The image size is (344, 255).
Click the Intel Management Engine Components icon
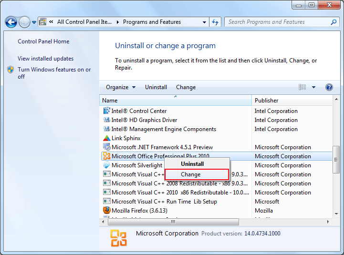[106, 129]
